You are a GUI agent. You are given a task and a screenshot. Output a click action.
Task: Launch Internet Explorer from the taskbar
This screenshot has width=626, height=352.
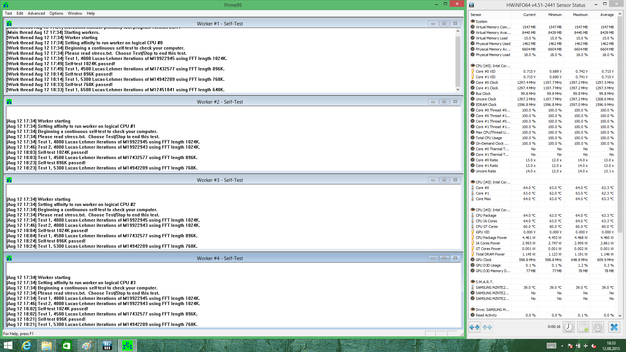coord(26,345)
